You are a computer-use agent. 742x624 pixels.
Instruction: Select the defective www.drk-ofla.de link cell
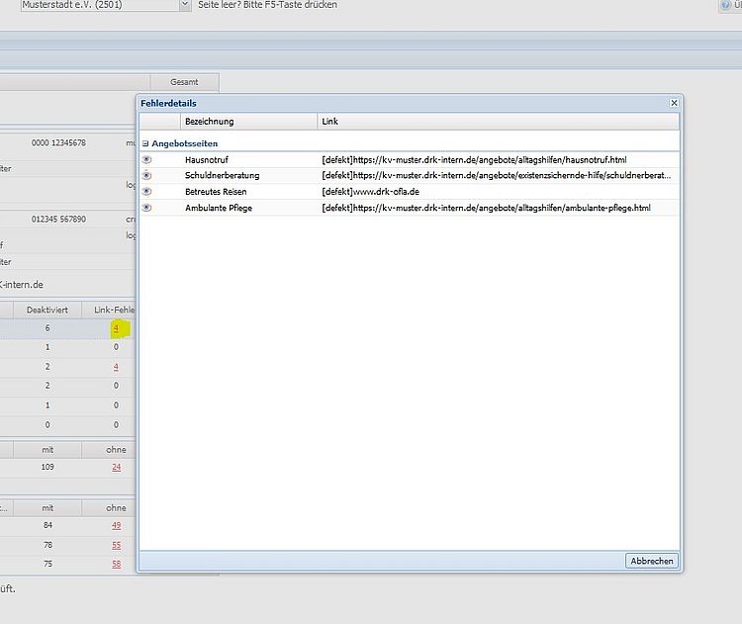click(372, 191)
